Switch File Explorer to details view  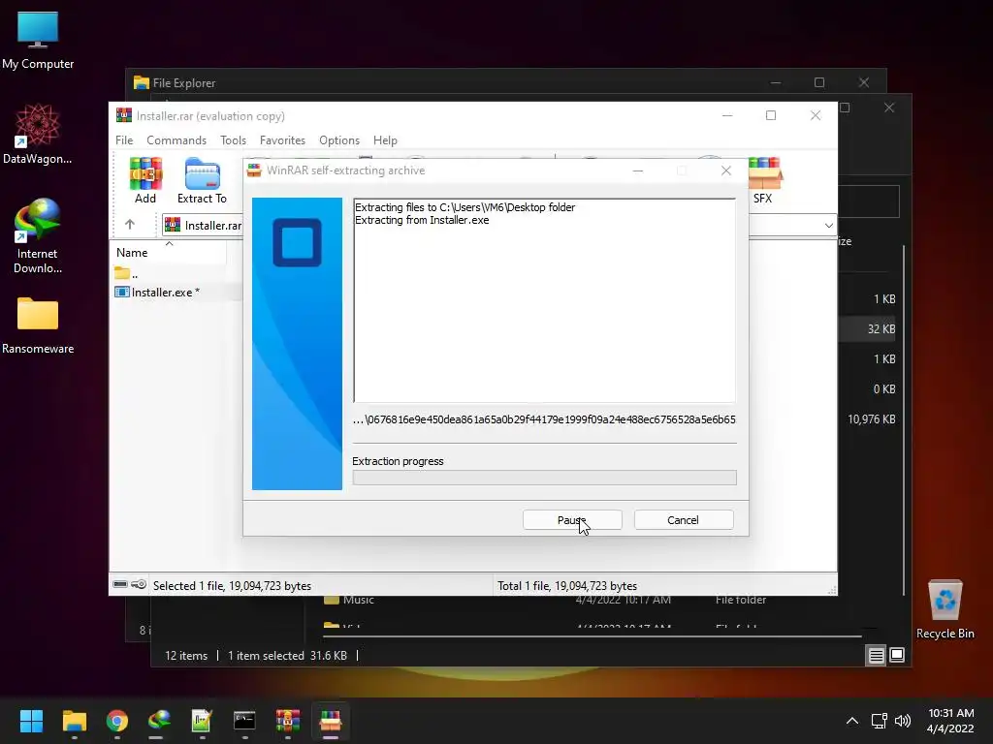[876, 656]
